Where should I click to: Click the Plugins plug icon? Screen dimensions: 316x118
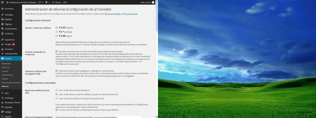[x=2, y=44]
